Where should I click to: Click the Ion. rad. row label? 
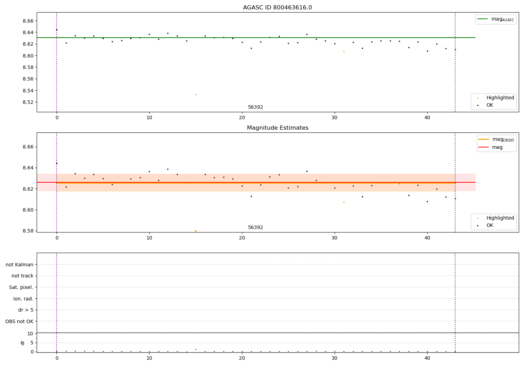point(23,299)
